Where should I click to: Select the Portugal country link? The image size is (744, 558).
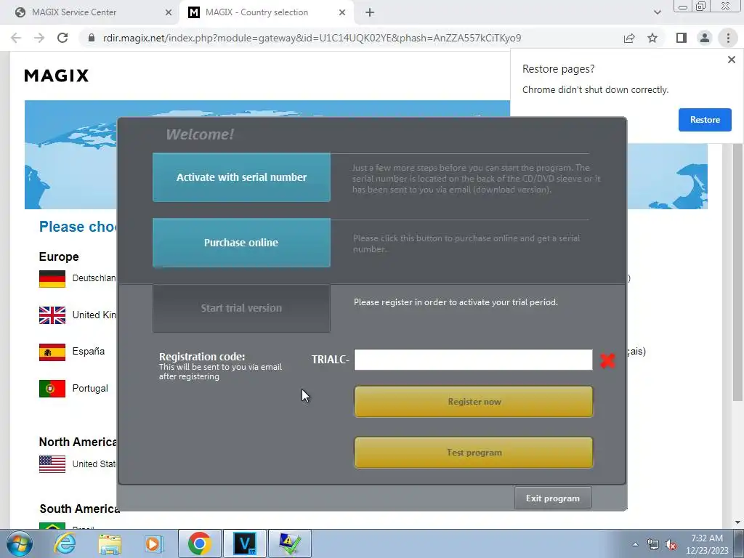(x=90, y=388)
